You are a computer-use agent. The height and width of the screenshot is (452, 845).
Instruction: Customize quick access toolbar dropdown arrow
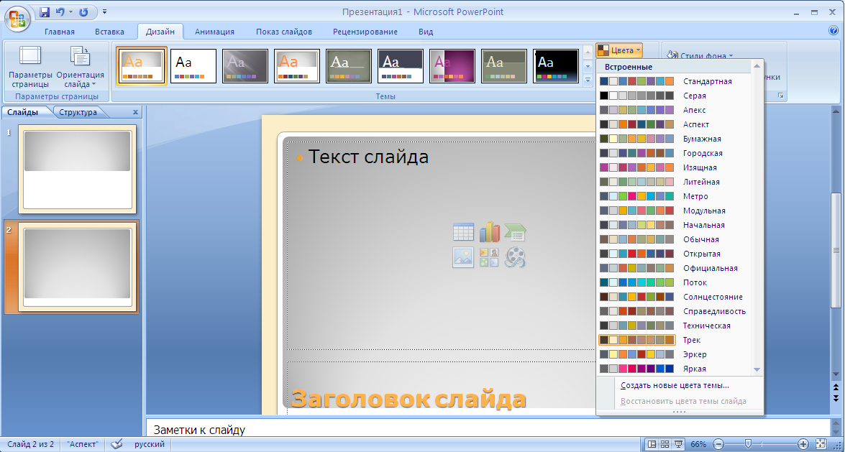point(104,11)
